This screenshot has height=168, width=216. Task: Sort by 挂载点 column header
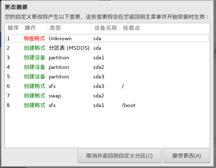(165, 28)
